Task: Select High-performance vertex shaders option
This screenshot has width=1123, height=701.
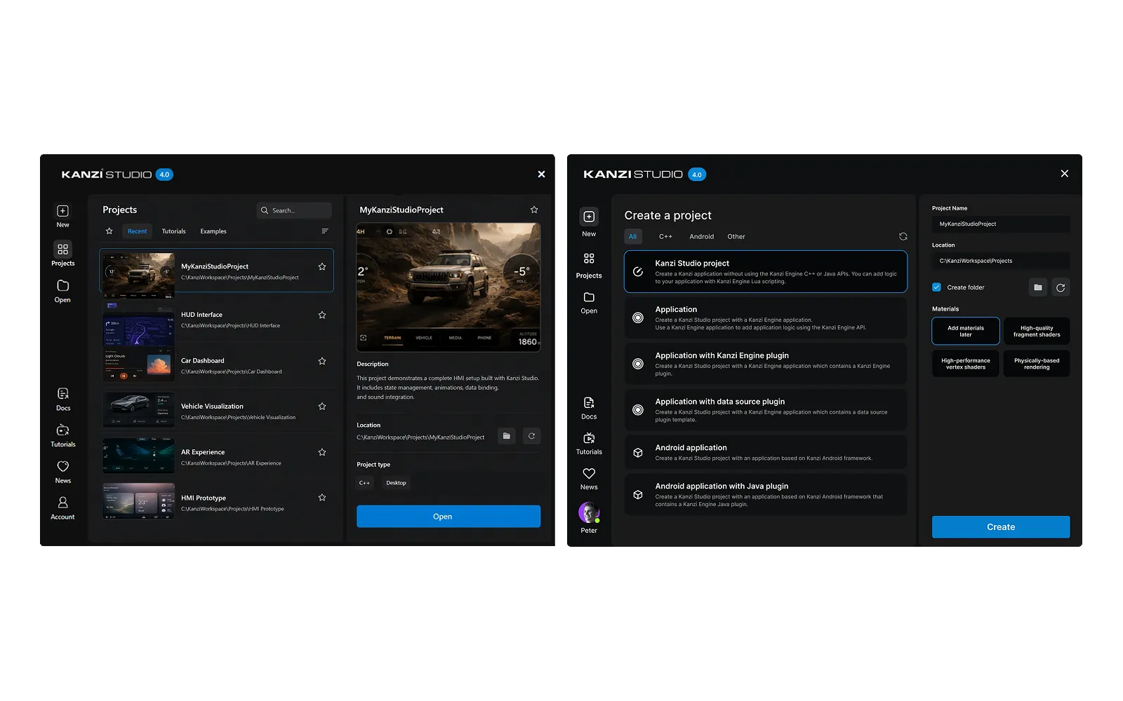Action: click(x=966, y=364)
